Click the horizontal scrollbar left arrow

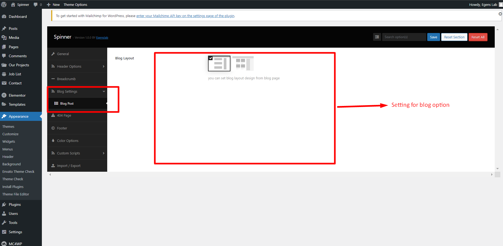click(50, 174)
